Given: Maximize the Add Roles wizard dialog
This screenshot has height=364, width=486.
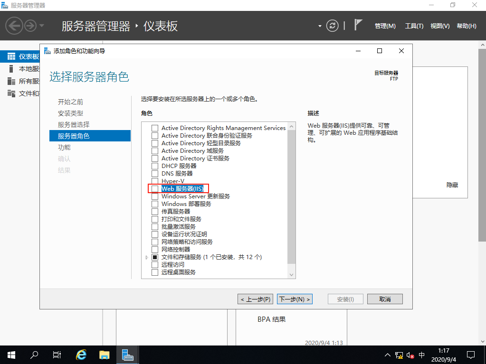Looking at the screenshot, I should coord(380,51).
